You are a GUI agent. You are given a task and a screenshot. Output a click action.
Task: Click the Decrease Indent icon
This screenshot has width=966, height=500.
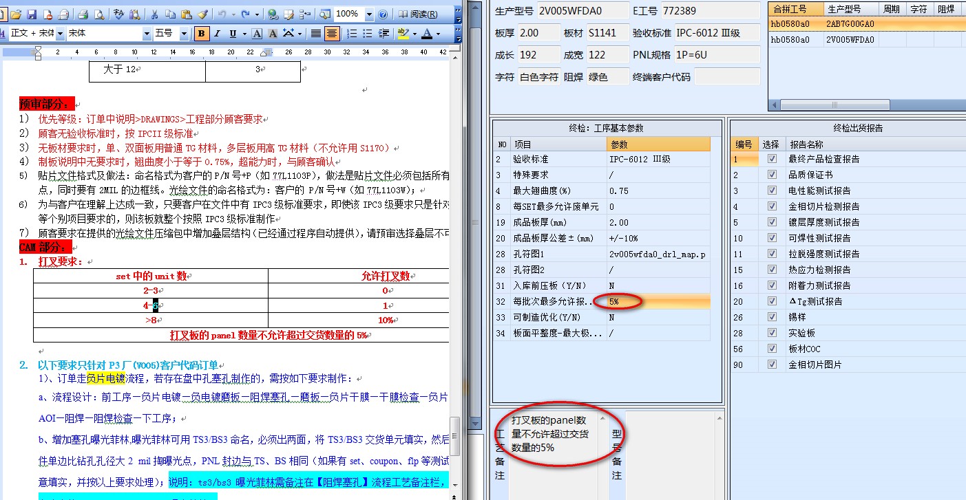click(x=384, y=34)
